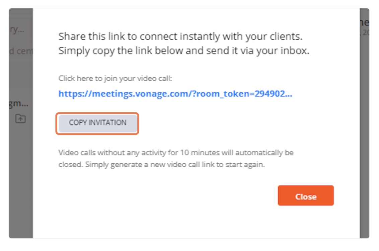This screenshot has height=251, width=379.
Task: Click the 'd cen' text behind the dialog
Action: pos(21,51)
